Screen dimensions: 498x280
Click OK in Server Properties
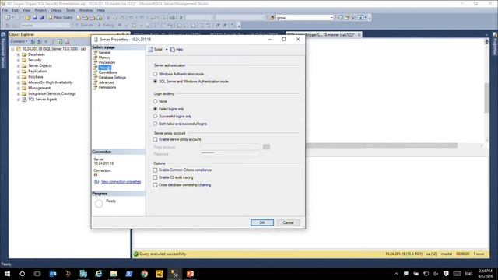(262, 222)
